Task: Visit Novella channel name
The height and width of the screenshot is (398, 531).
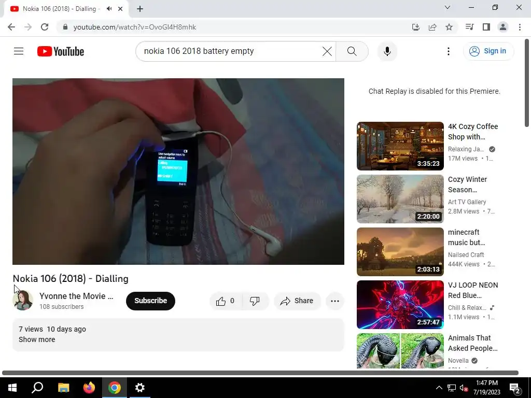Action: (x=458, y=361)
